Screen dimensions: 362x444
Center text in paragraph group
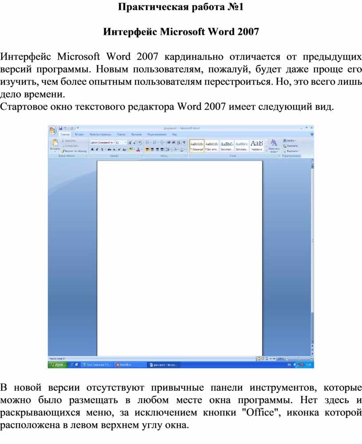[x=152, y=149]
